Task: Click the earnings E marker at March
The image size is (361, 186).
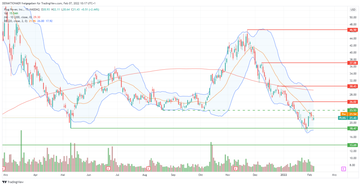Action: 4,169
